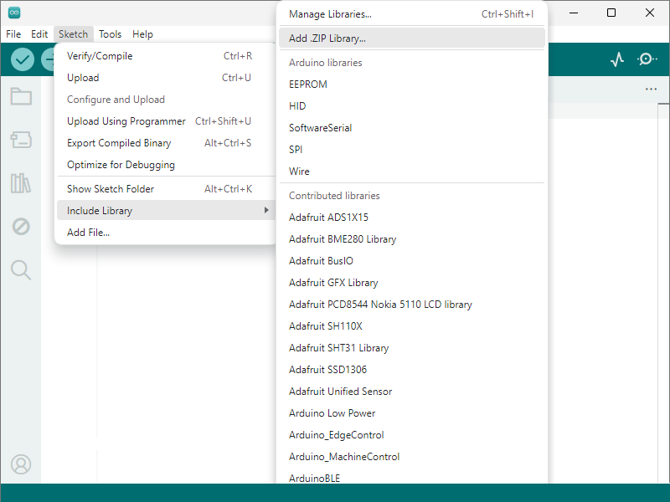Open the Help menu

142,34
